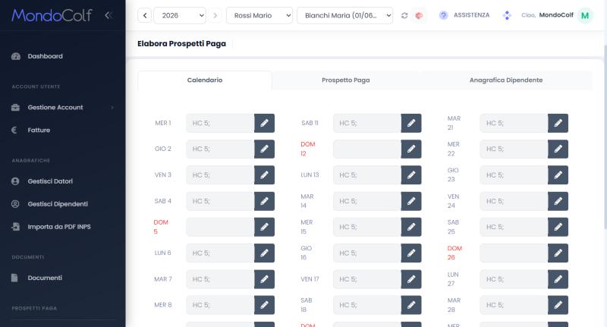Viewport: 607px width, 327px height.
Task: Click the MAR 21 hours field
Action: click(x=514, y=123)
